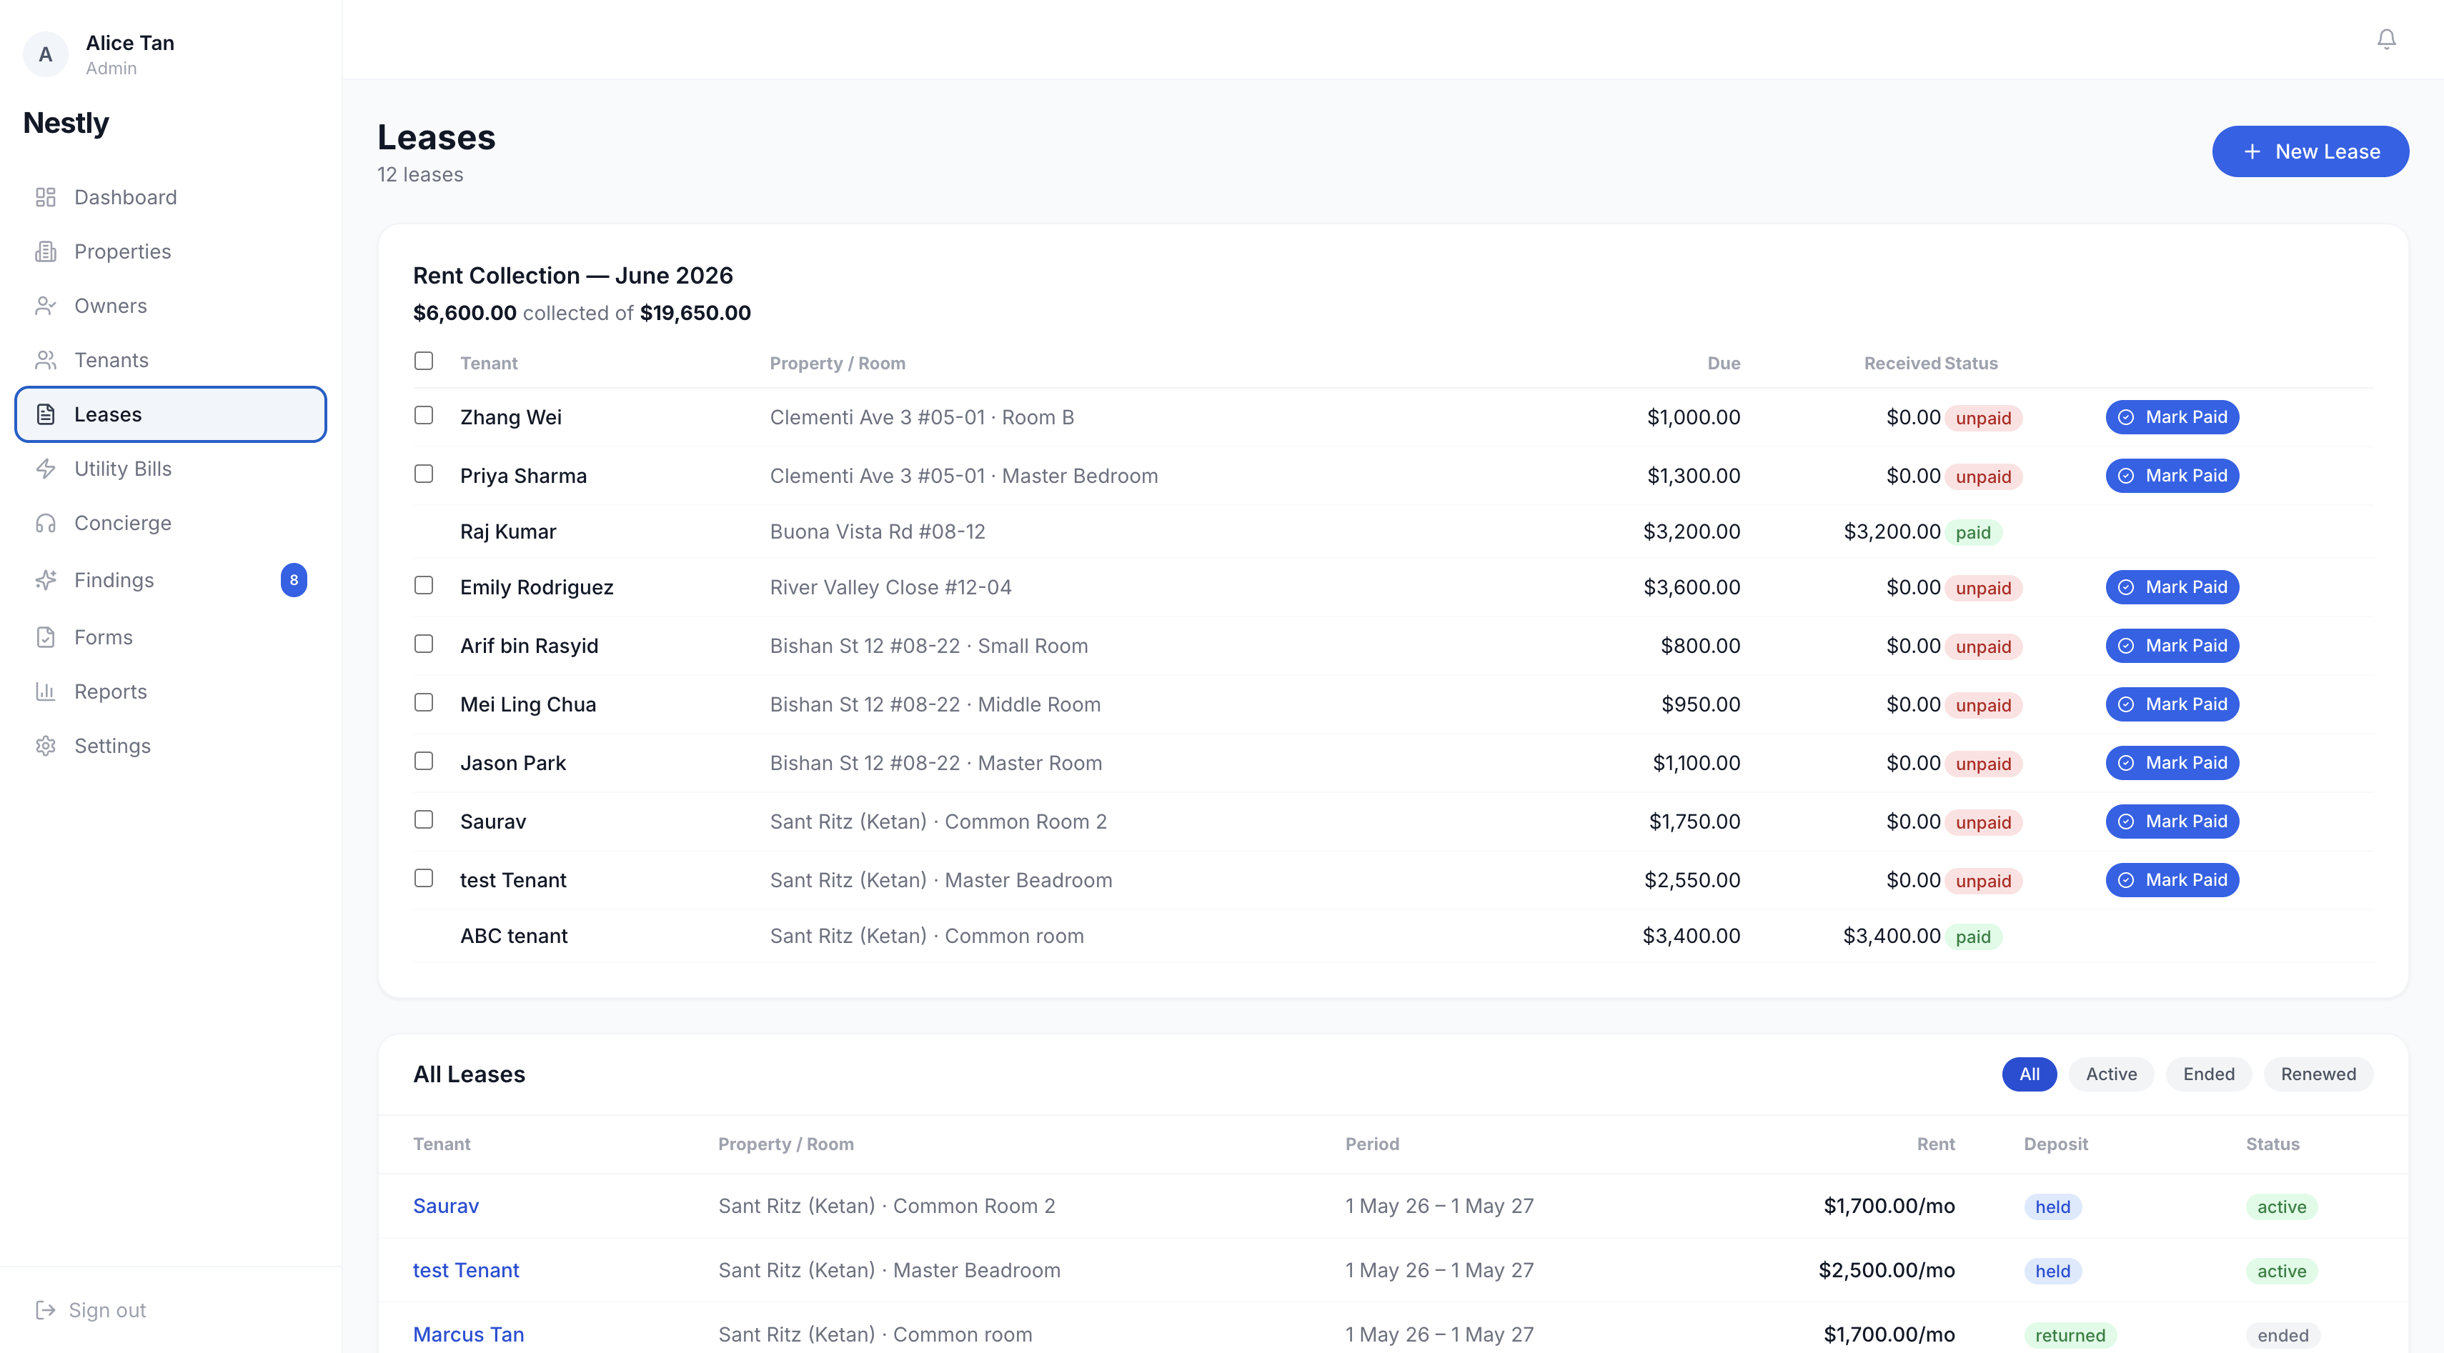The image size is (2444, 1353).
Task: Open test Tenant lease link
Action: coord(466,1271)
